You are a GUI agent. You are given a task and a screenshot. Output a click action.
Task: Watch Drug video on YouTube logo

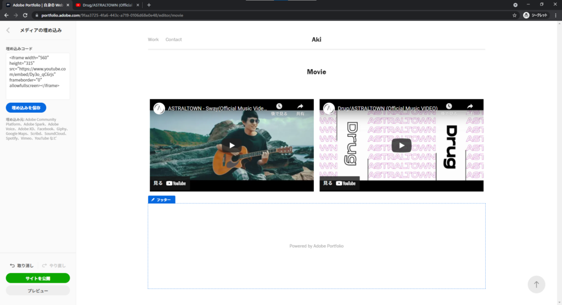[346, 184]
